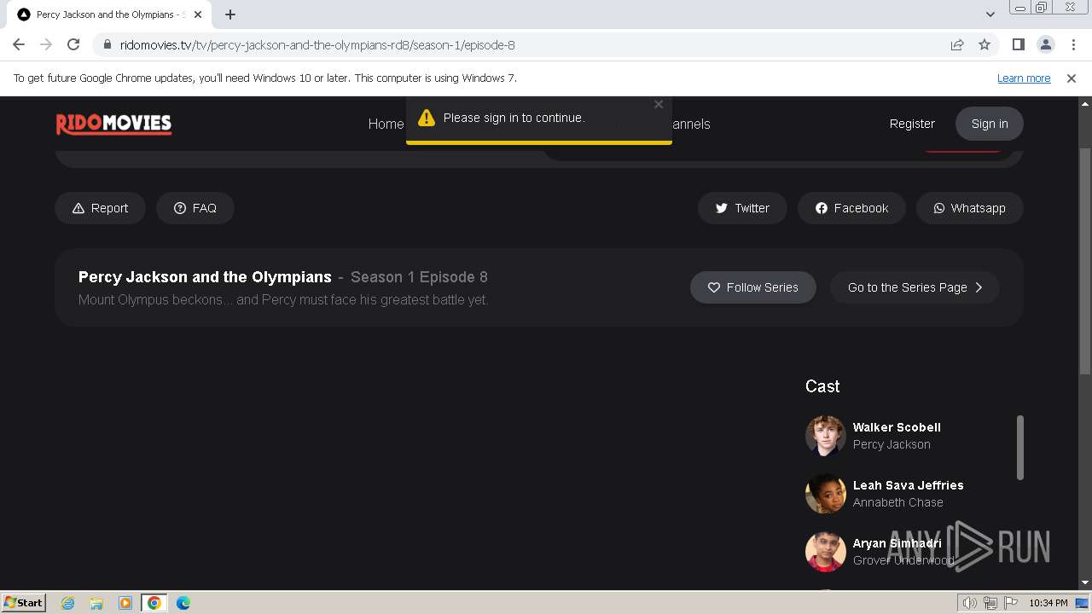Select the Percy Jackson browser tab
Screen dimensions: 1092x614
pyautogui.click(x=110, y=14)
